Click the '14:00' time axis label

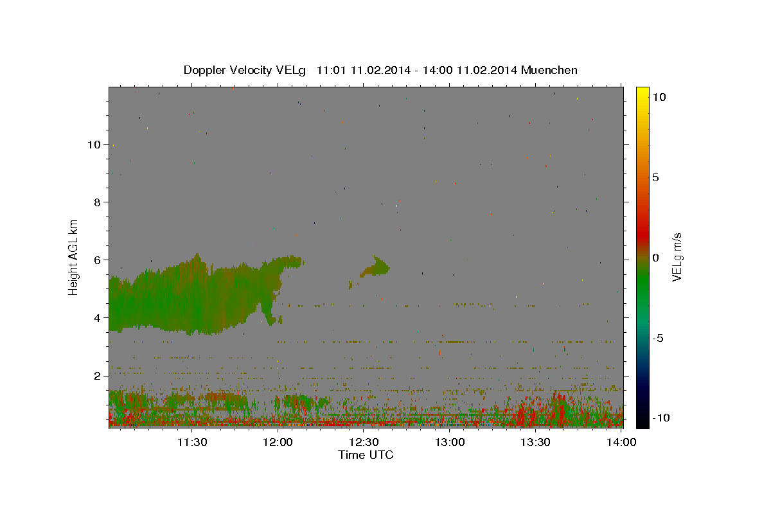[622, 442]
